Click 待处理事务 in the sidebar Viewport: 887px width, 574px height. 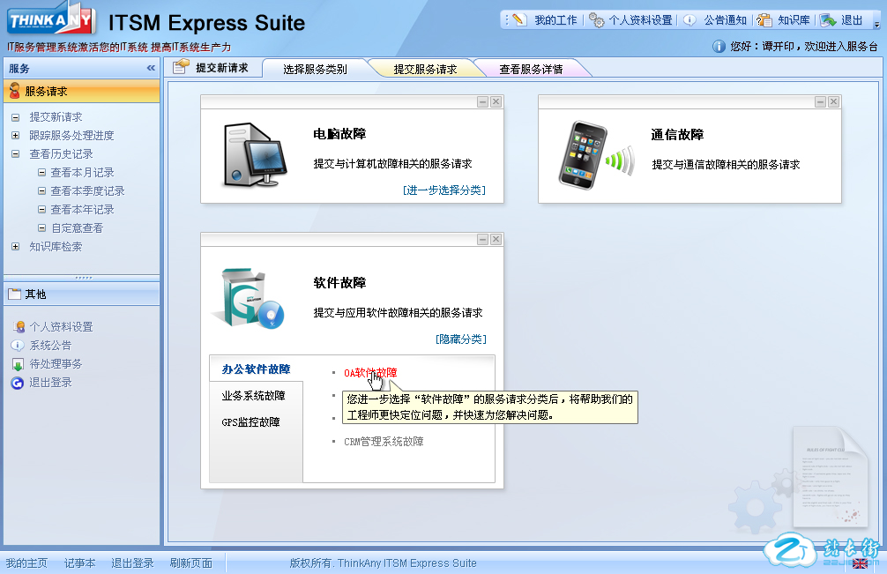pos(56,364)
